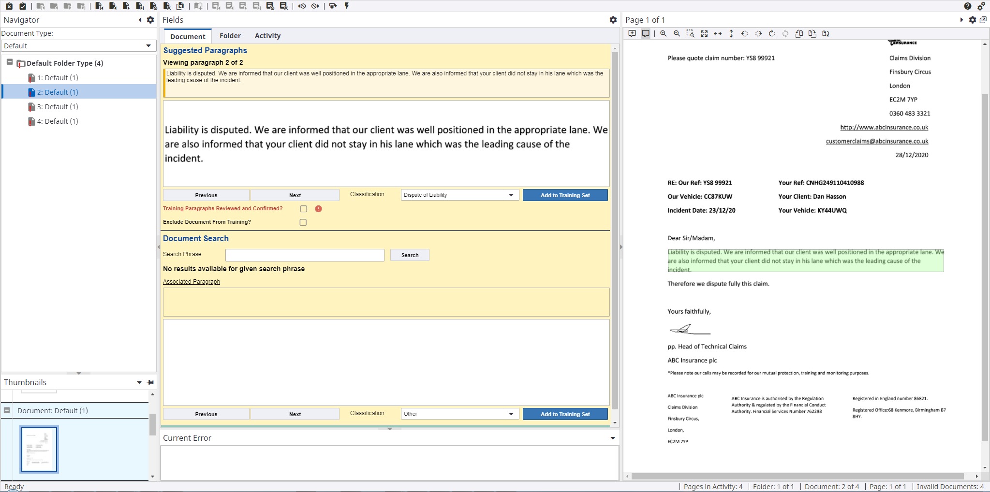Select the zoom-to-region marquee tool
The image size is (990, 492).
690,34
